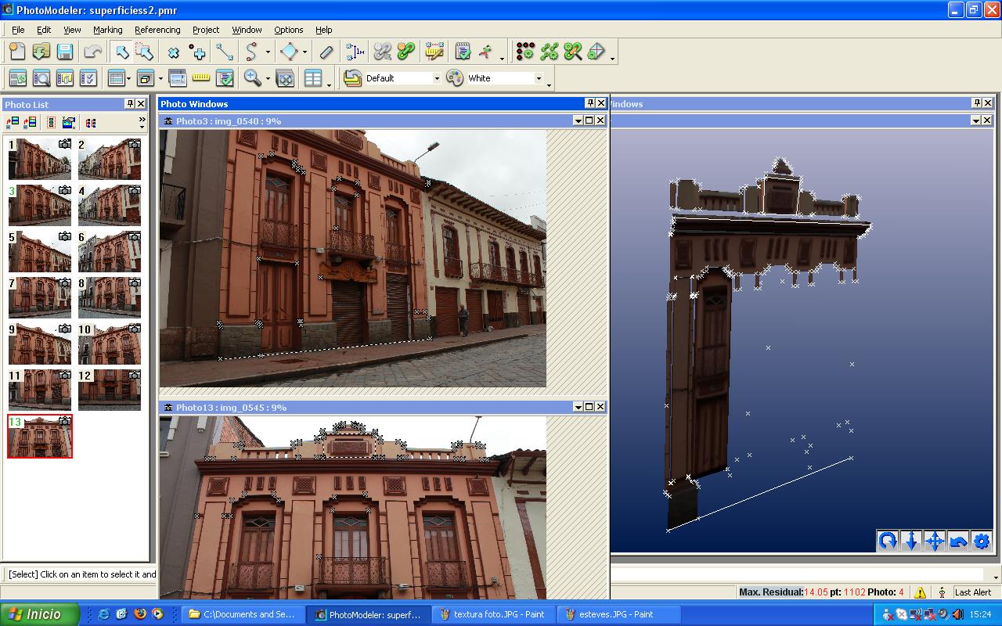Toggle the pin on Photo Windows panel
The width and height of the screenshot is (1002, 626).
coord(590,103)
